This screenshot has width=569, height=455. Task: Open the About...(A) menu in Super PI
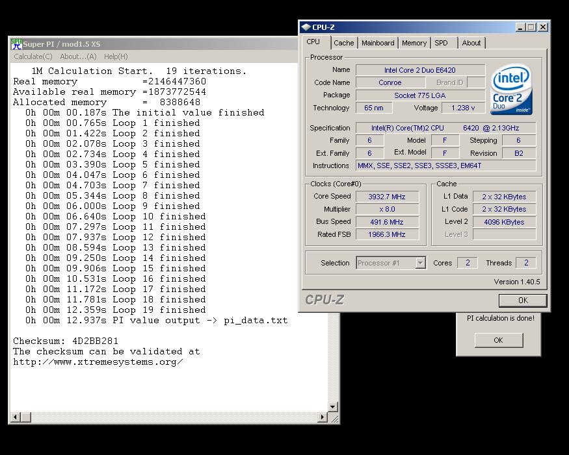point(78,56)
